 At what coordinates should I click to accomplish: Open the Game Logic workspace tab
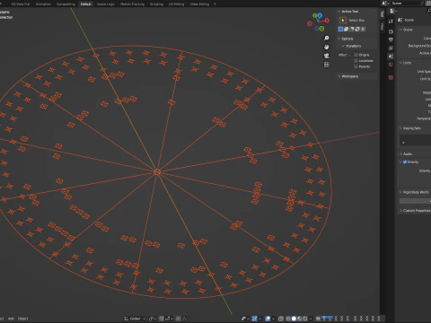click(106, 4)
